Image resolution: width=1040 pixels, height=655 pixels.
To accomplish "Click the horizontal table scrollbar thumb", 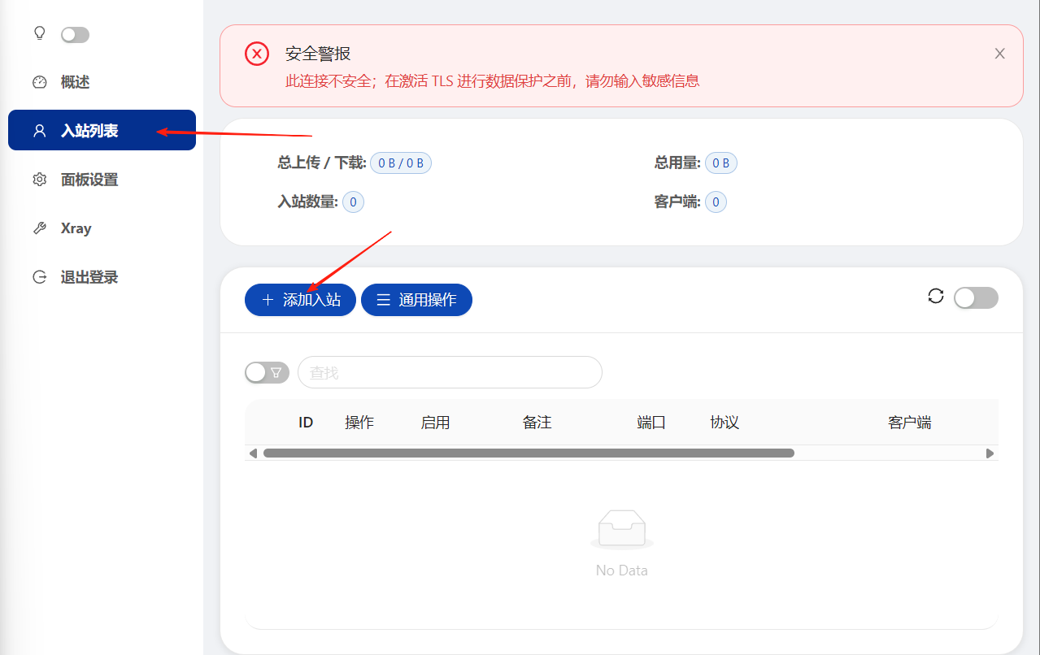I will 529,453.
